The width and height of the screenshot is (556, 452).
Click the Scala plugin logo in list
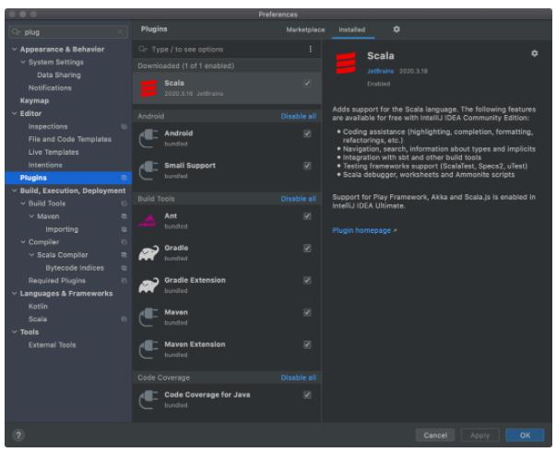[x=149, y=88]
